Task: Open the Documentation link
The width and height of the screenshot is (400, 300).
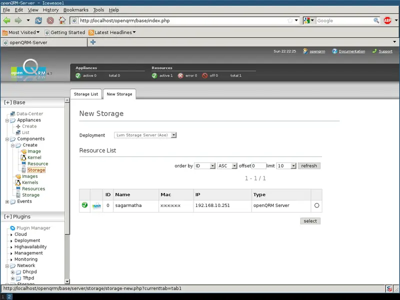Action: click(x=352, y=51)
